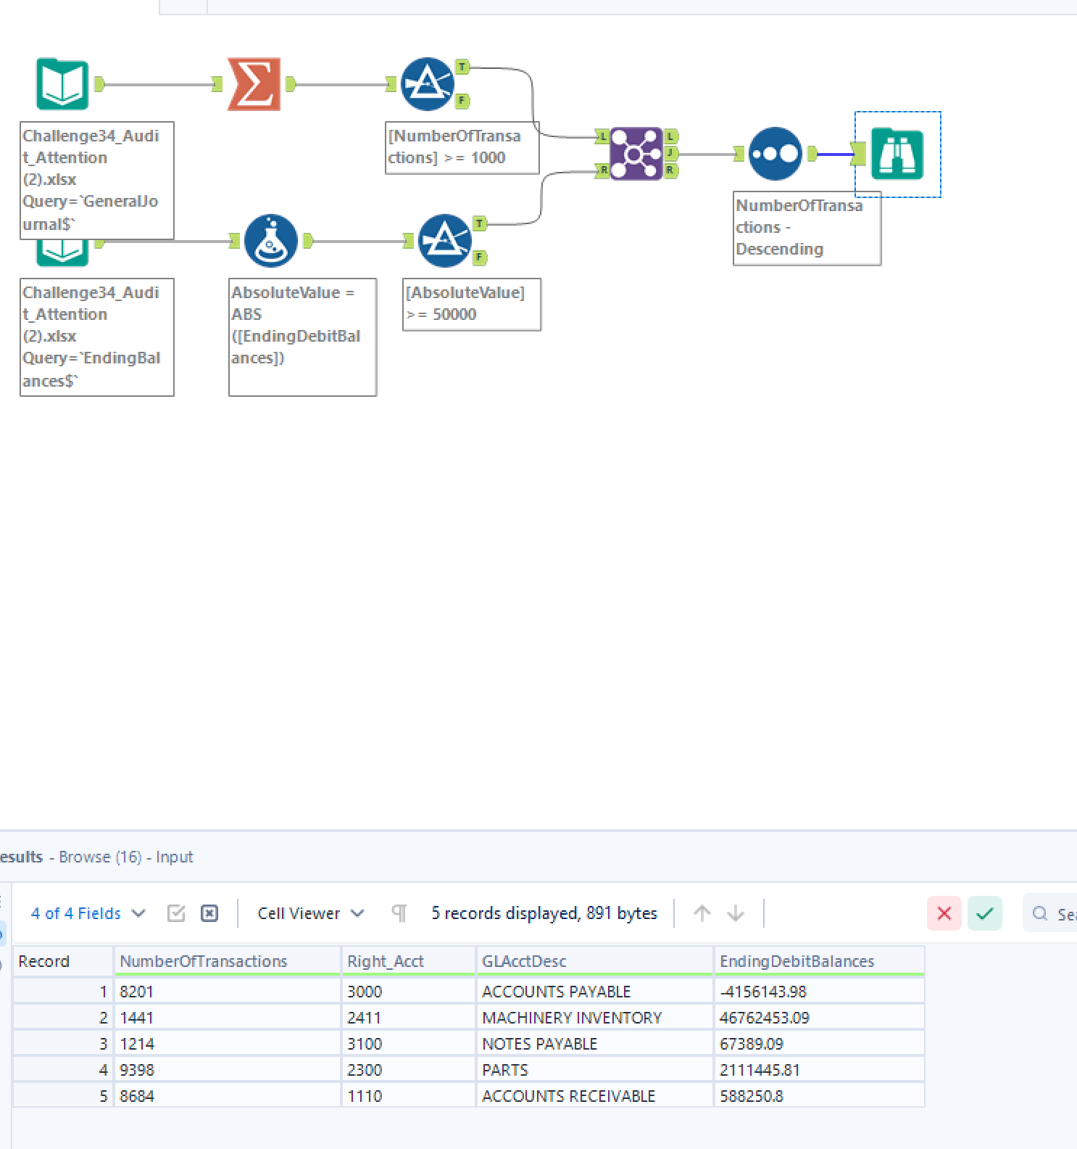The width and height of the screenshot is (1077, 1149).
Task: Click the down arrow next record icon
Action: (736, 913)
